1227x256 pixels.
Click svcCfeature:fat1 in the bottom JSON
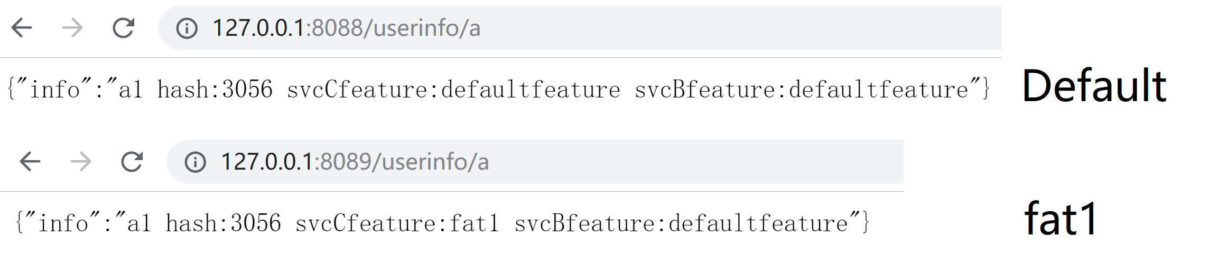point(397,223)
